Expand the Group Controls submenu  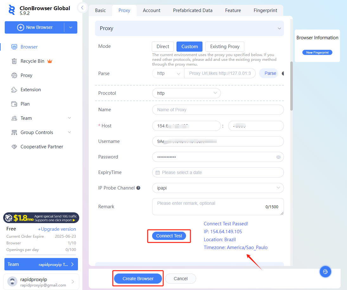[x=69, y=132]
